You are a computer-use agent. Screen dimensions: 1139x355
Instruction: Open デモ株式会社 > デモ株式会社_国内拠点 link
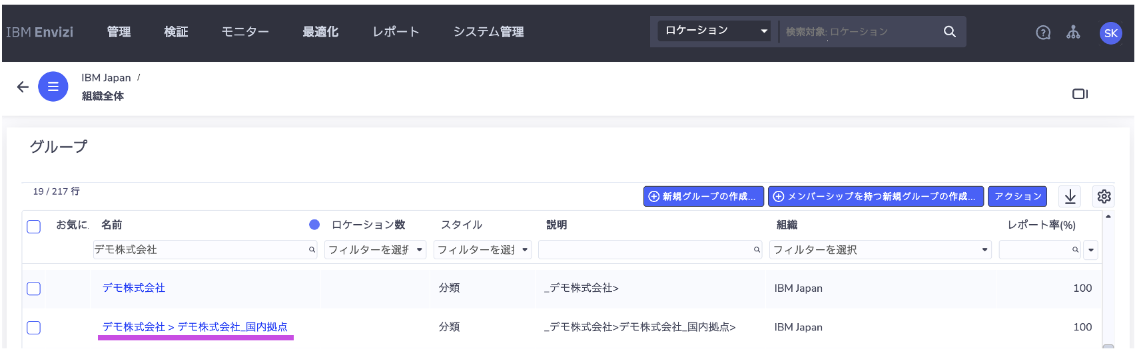pos(195,327)
